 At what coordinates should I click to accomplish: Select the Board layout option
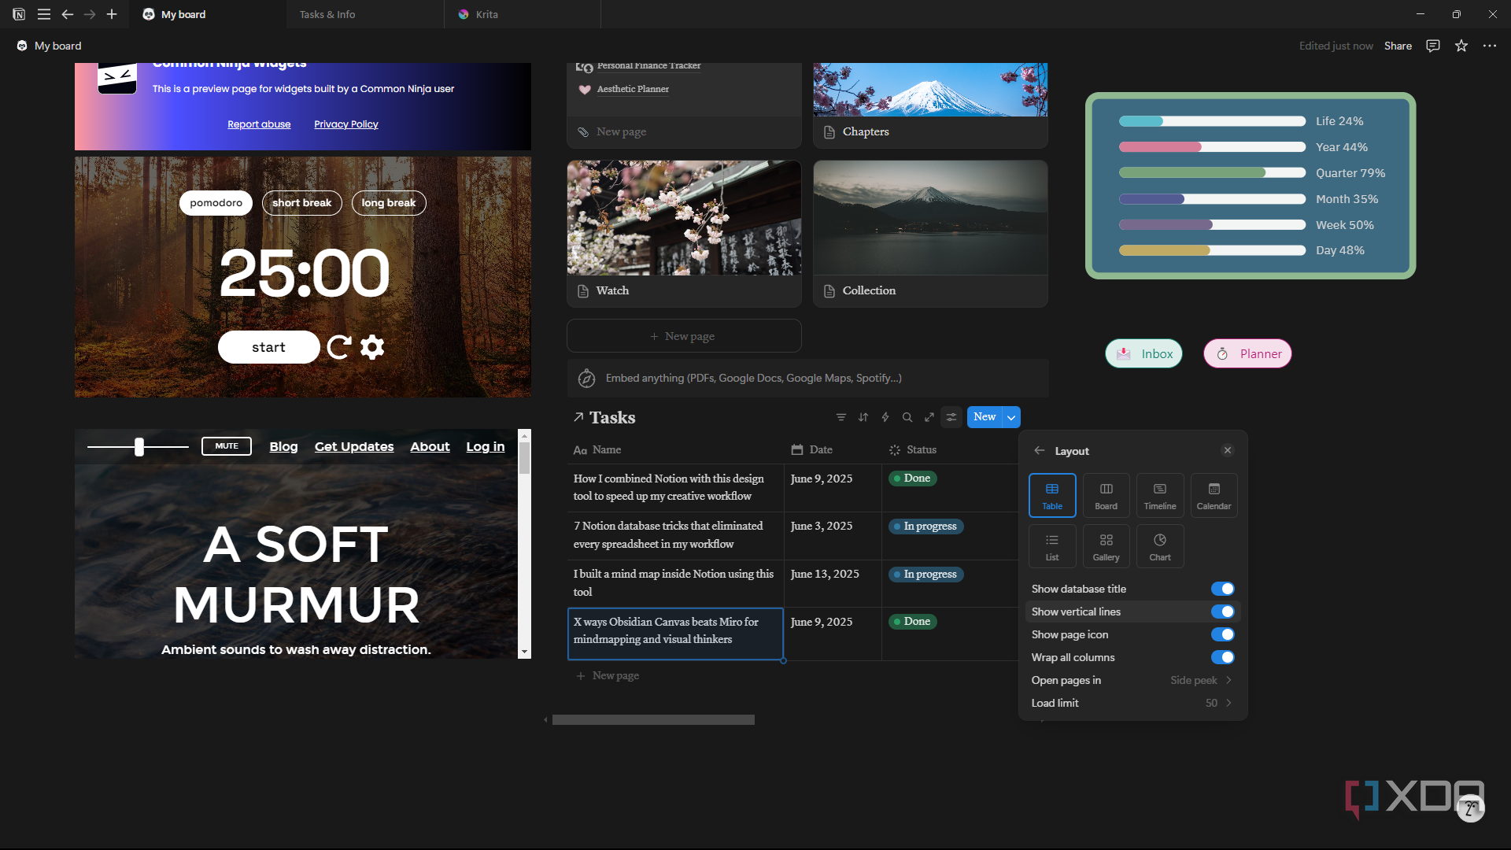1106,495
